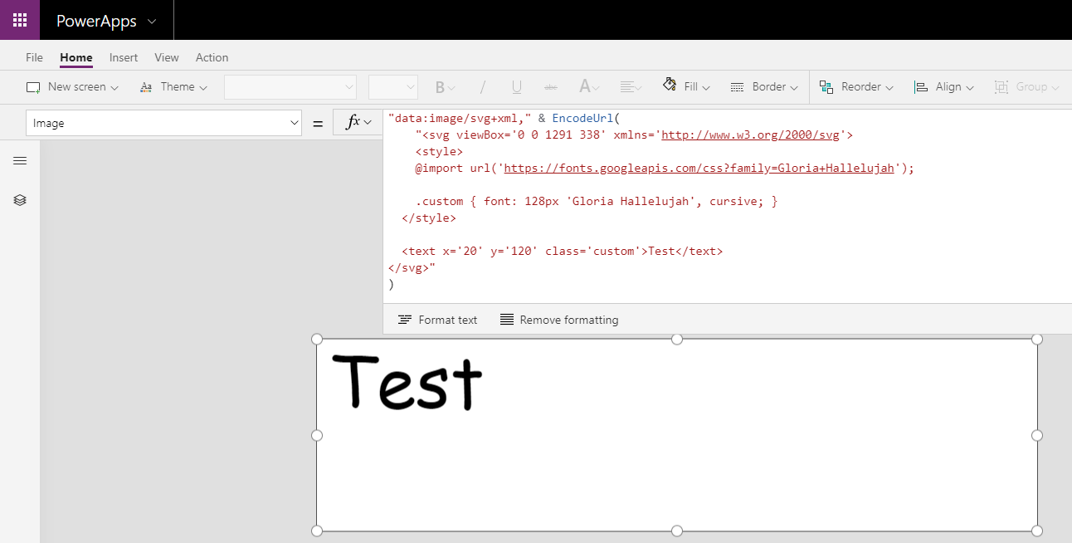Click the underline formatting icon
Viewport: 1072px width, 543px height.
[x=516, y=87]
